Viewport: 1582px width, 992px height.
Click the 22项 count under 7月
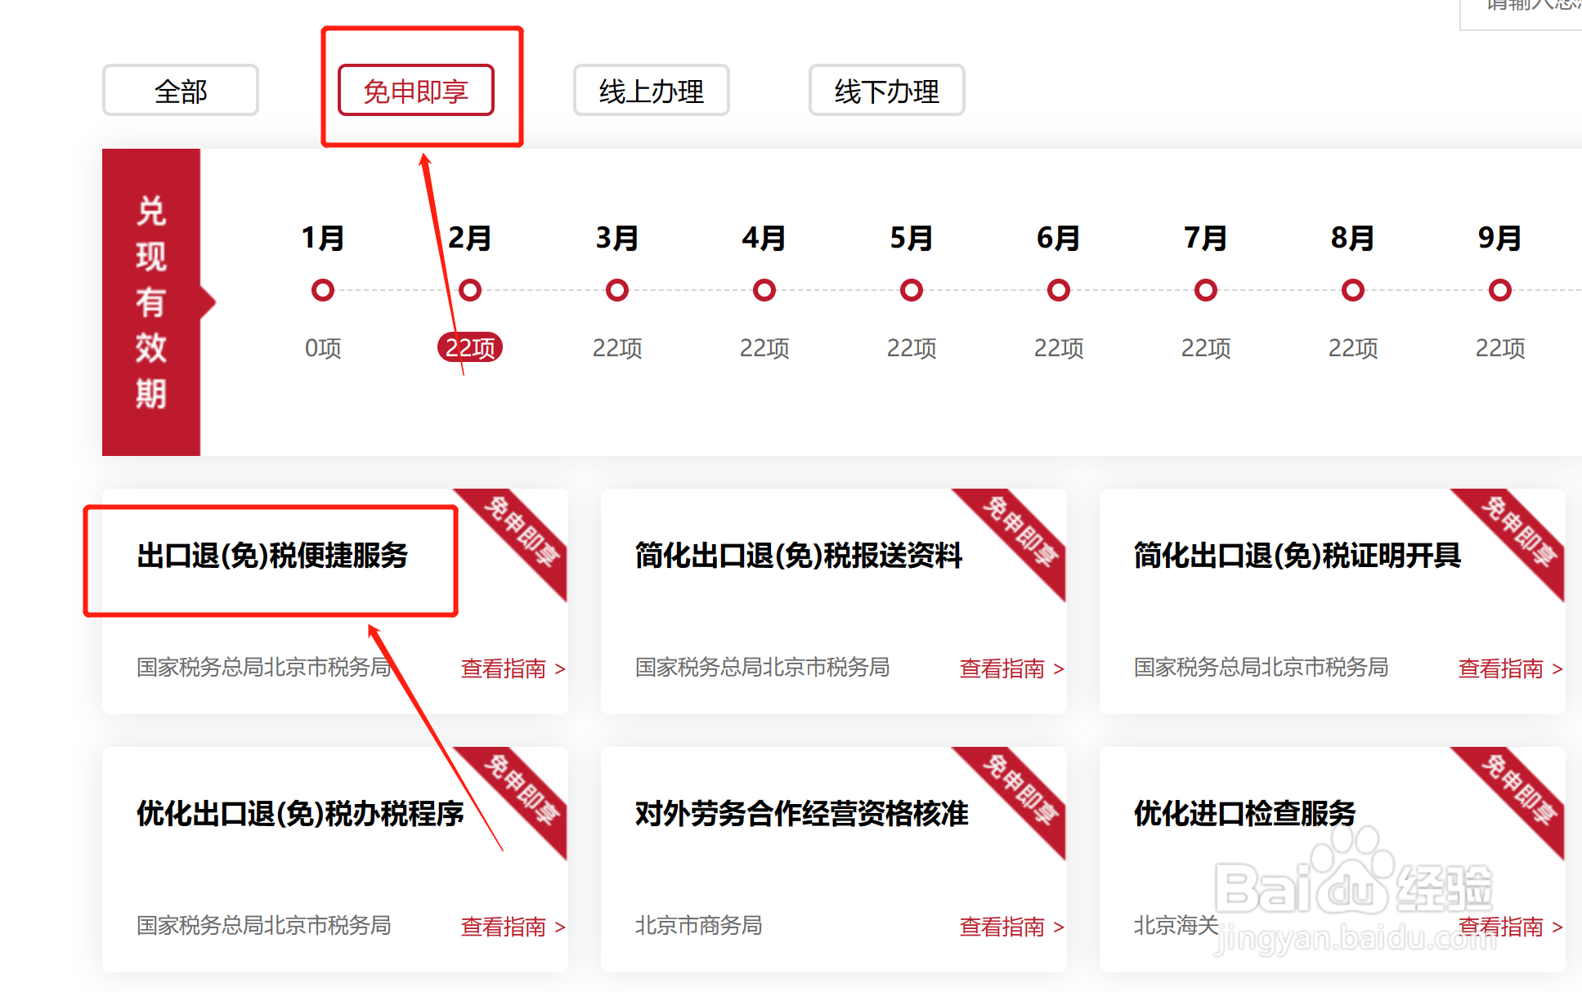pyautogui.click(x=1205, y=348)
